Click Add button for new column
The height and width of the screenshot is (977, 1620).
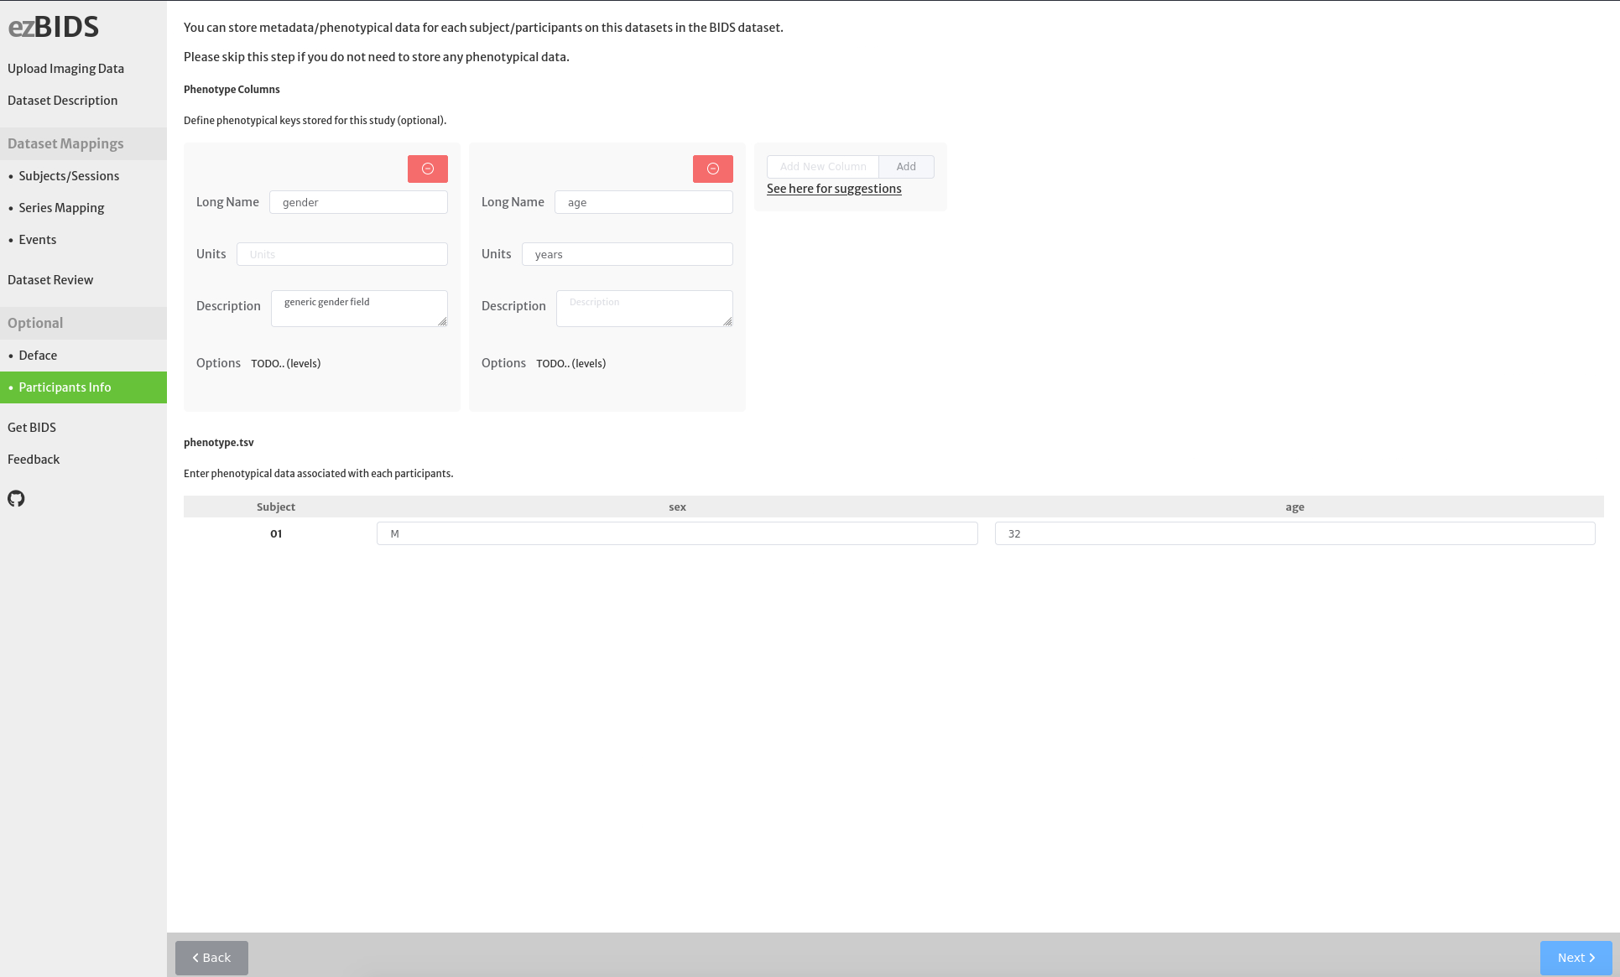click(x=906, y=167)
